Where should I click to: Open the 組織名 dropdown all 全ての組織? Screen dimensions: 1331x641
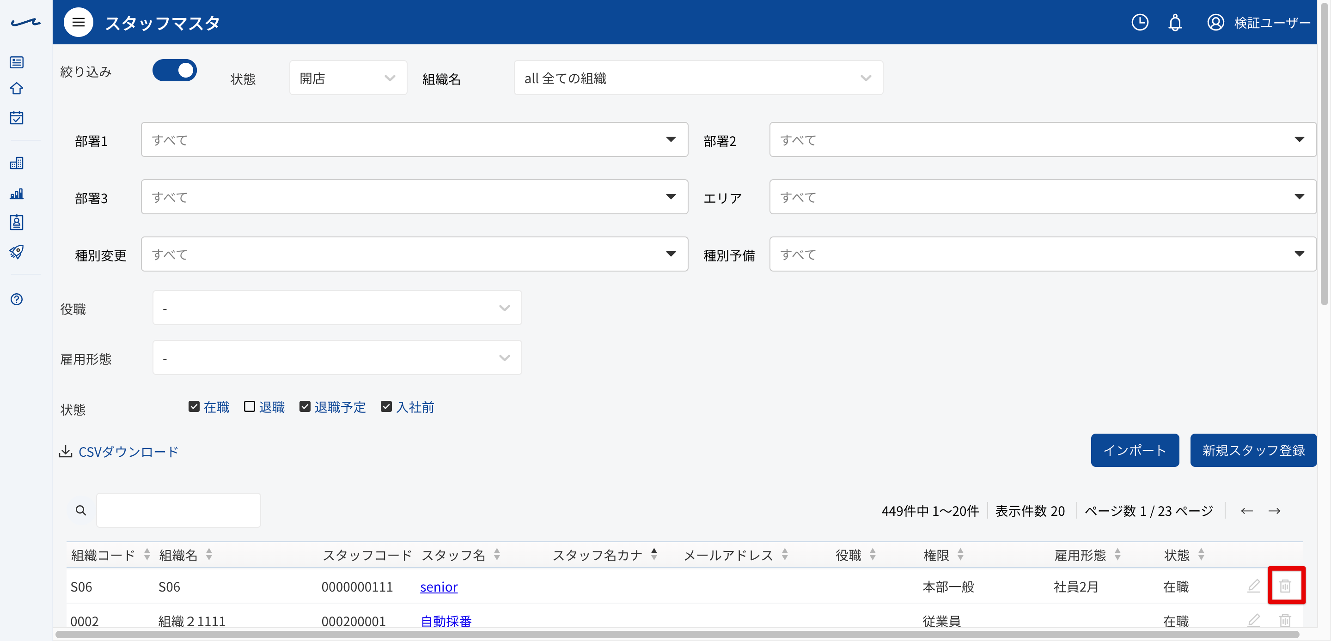click(x=698, y=78)
